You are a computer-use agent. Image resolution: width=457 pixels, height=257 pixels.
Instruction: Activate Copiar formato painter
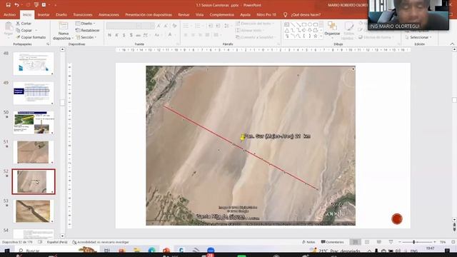coord(31,37)
